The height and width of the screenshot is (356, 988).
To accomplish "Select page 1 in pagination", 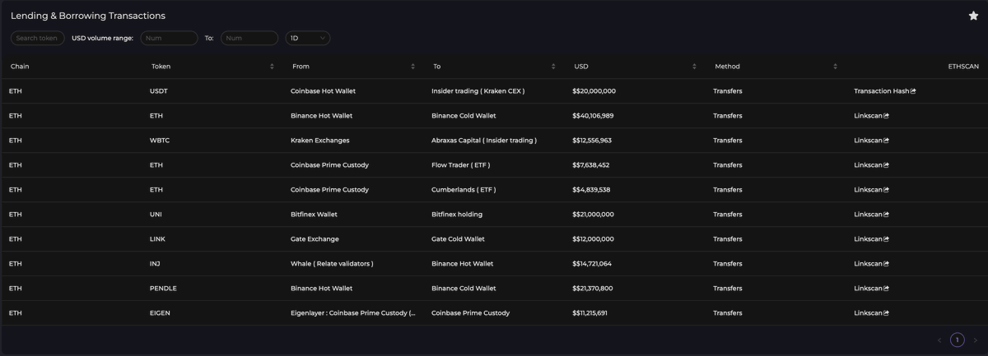I will (x=958, y=340).
